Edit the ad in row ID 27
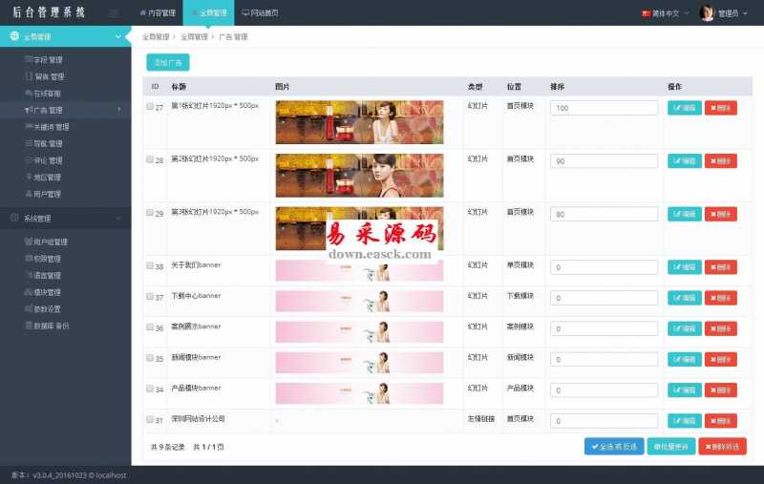Screen dimensions: 764x484 click(x=685, y=108)
